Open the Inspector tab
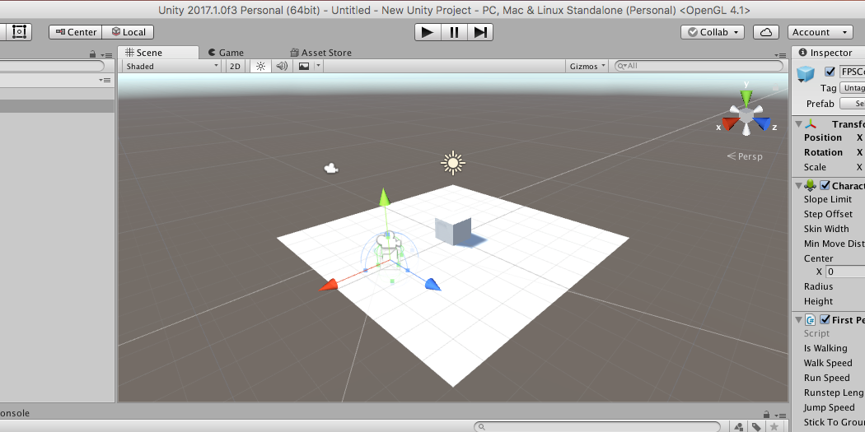The width and height of the screenshot is (865, 432). tap(825, 53)
